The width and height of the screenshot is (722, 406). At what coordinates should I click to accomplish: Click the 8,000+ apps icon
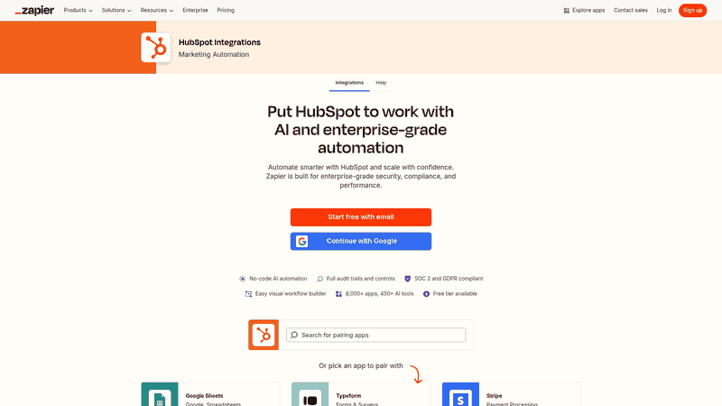pyautogui.click(x=338, y=294)
